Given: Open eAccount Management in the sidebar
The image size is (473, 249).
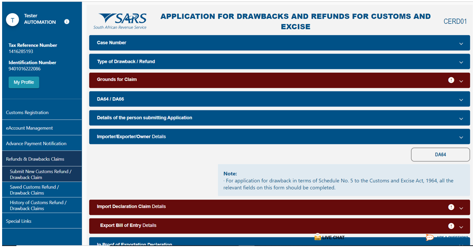Looking at the screenshot, I should tap(42, 128).
